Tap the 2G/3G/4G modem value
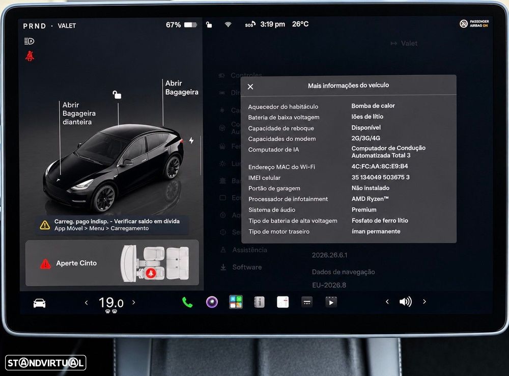Screen dimensions: 509x376 [x=365, y=138]
